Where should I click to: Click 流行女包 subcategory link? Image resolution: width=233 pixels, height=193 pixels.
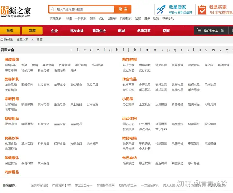coord(128,70)
